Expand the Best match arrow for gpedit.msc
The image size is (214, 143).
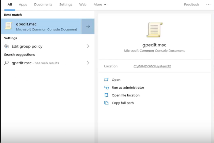[x=88, y=27]
